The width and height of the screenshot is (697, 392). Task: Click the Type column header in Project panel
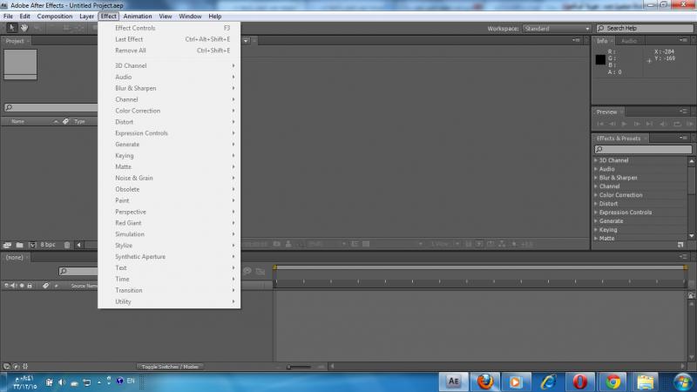pos(79,121)
